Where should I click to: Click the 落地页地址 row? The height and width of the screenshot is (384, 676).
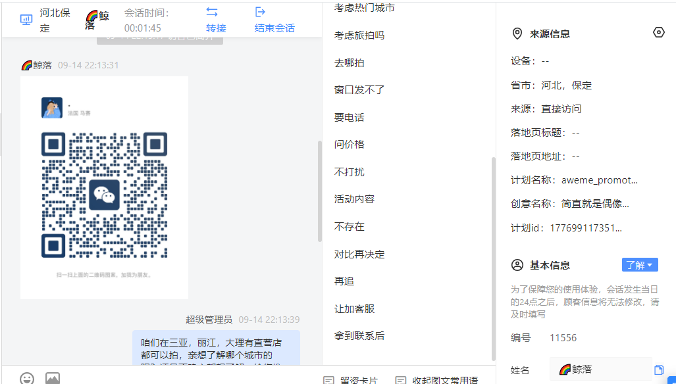545,156
